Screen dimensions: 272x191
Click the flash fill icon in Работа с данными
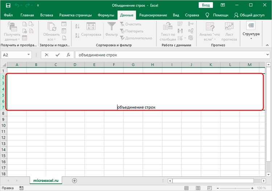pyautogui.click(x=180, y=24)
